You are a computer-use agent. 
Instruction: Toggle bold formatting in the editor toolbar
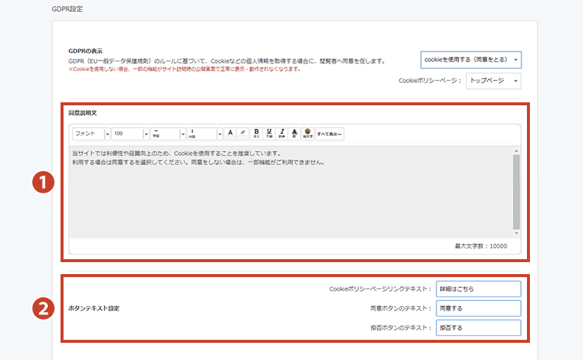coord(256,133)
